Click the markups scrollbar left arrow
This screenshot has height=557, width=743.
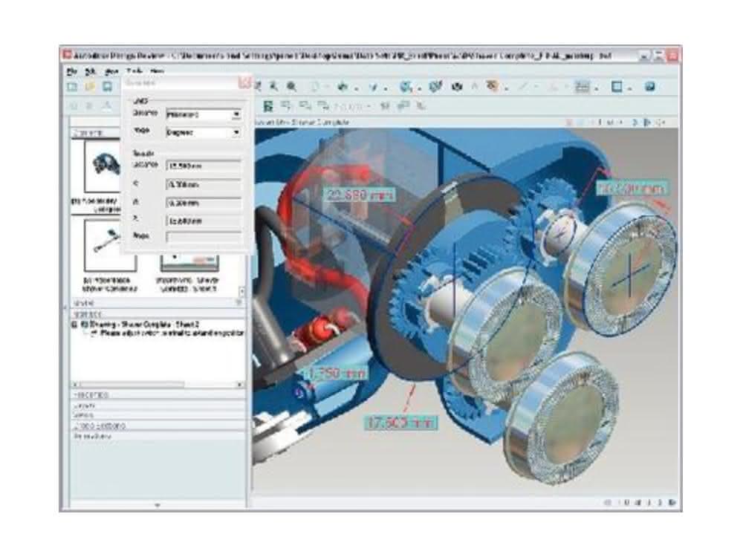tap(75, 384)
